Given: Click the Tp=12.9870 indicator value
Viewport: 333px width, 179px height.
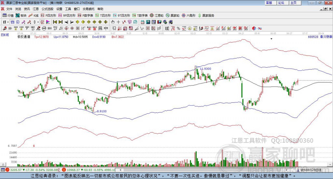Looking at the screenshot, I should (x=41, y=37).
